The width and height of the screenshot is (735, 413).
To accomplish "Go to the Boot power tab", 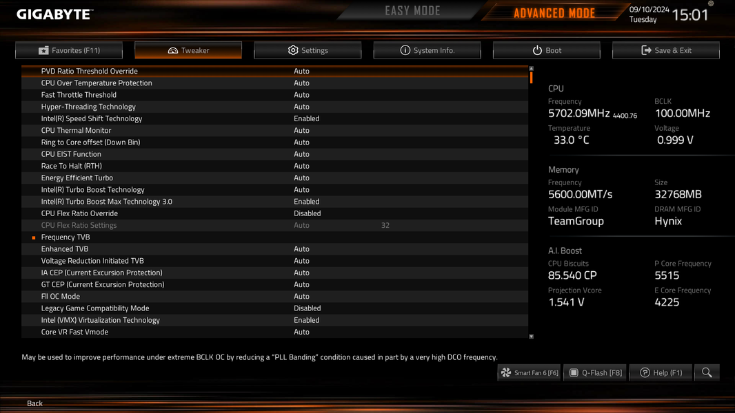I will (x=547, y=50).
